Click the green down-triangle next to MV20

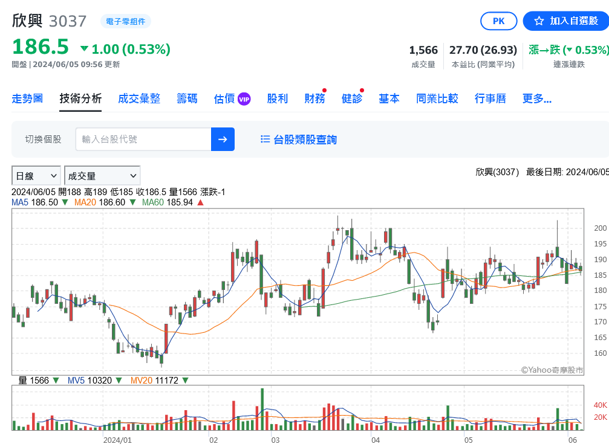tap(185, 381)
